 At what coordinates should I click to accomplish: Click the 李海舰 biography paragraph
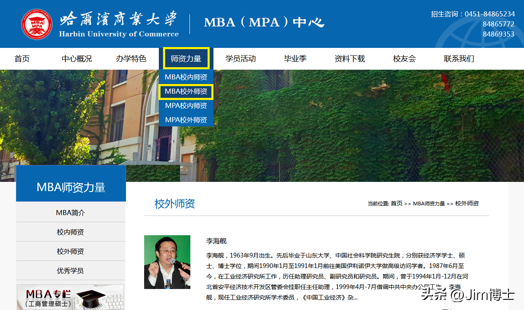click(337, 276)
